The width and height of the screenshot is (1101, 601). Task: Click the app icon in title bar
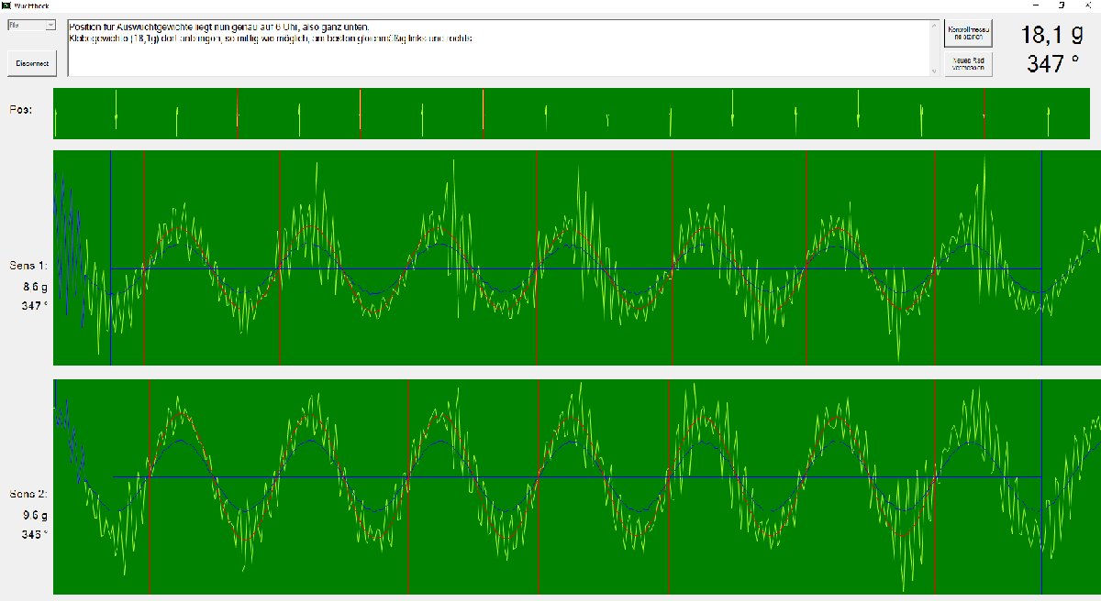click(x=6, y=5)
